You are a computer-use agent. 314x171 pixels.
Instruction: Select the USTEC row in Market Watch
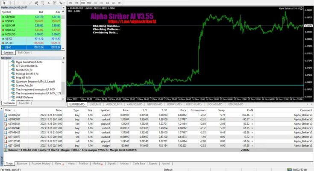[31, 43]
